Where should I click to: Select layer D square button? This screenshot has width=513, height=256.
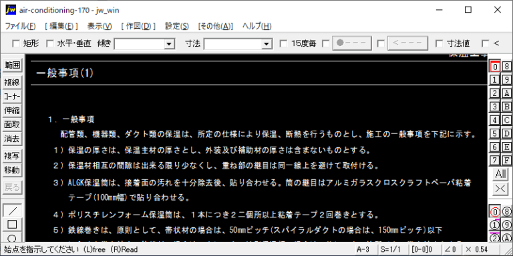pos(507,133)
